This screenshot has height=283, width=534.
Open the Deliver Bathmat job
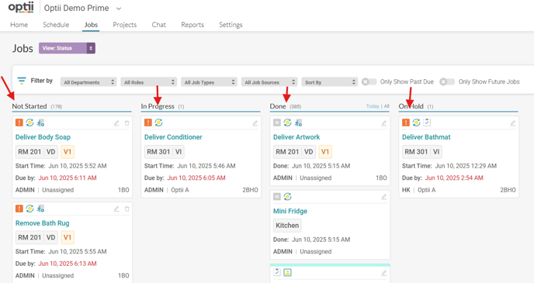pos(426,137)
